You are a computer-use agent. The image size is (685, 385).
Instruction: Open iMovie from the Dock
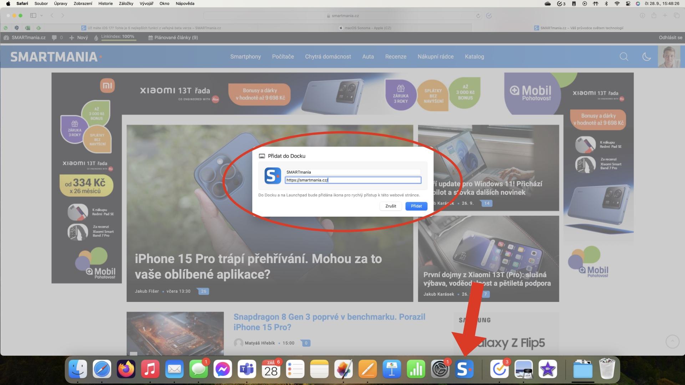click(x=548, y=369)
